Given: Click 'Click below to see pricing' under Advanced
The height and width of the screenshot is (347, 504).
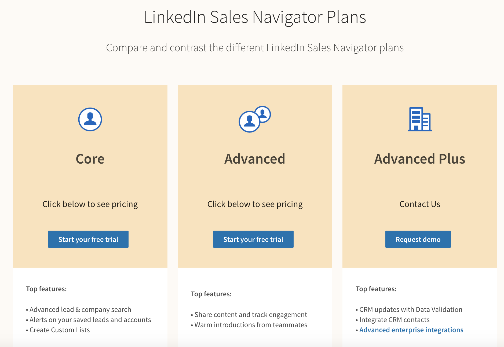Looking at the screenshot, I should point(255,204).
